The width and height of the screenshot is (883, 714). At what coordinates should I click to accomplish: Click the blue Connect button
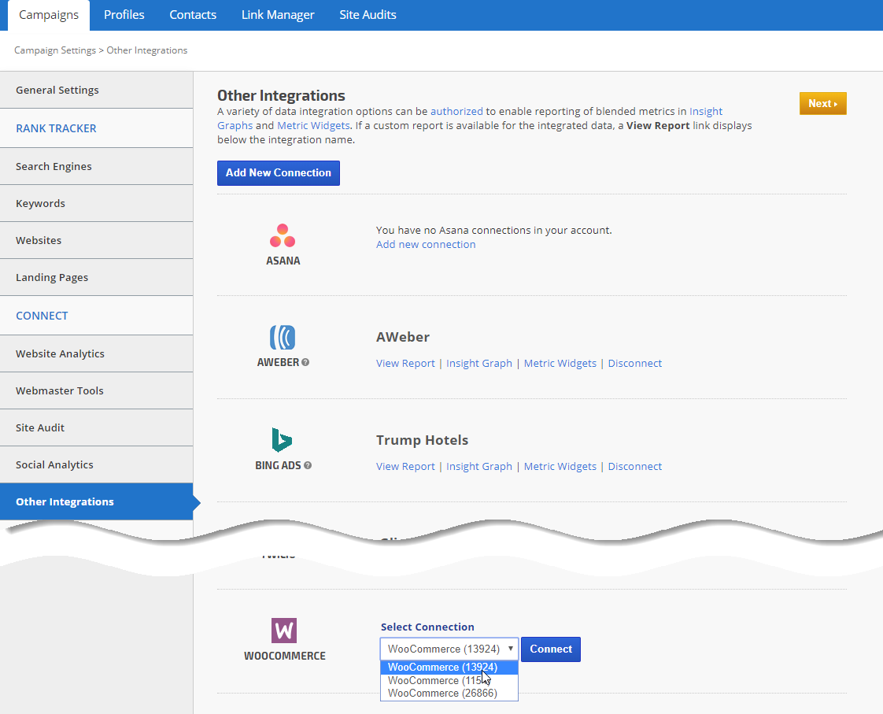(551, 649)
